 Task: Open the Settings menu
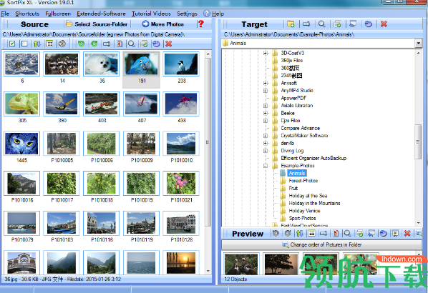pyautogui.click(x=187, y=14)
